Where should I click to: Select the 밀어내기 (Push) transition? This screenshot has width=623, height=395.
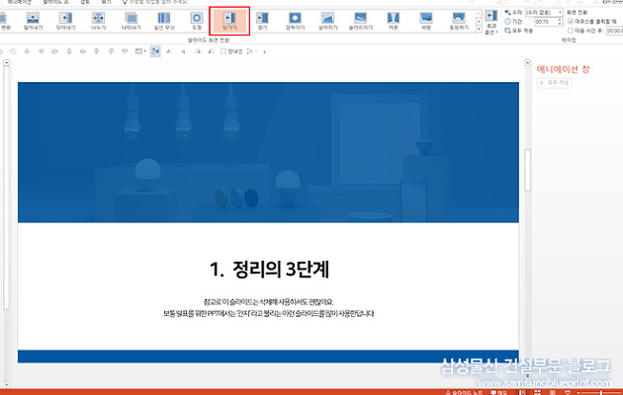point(33,21)
